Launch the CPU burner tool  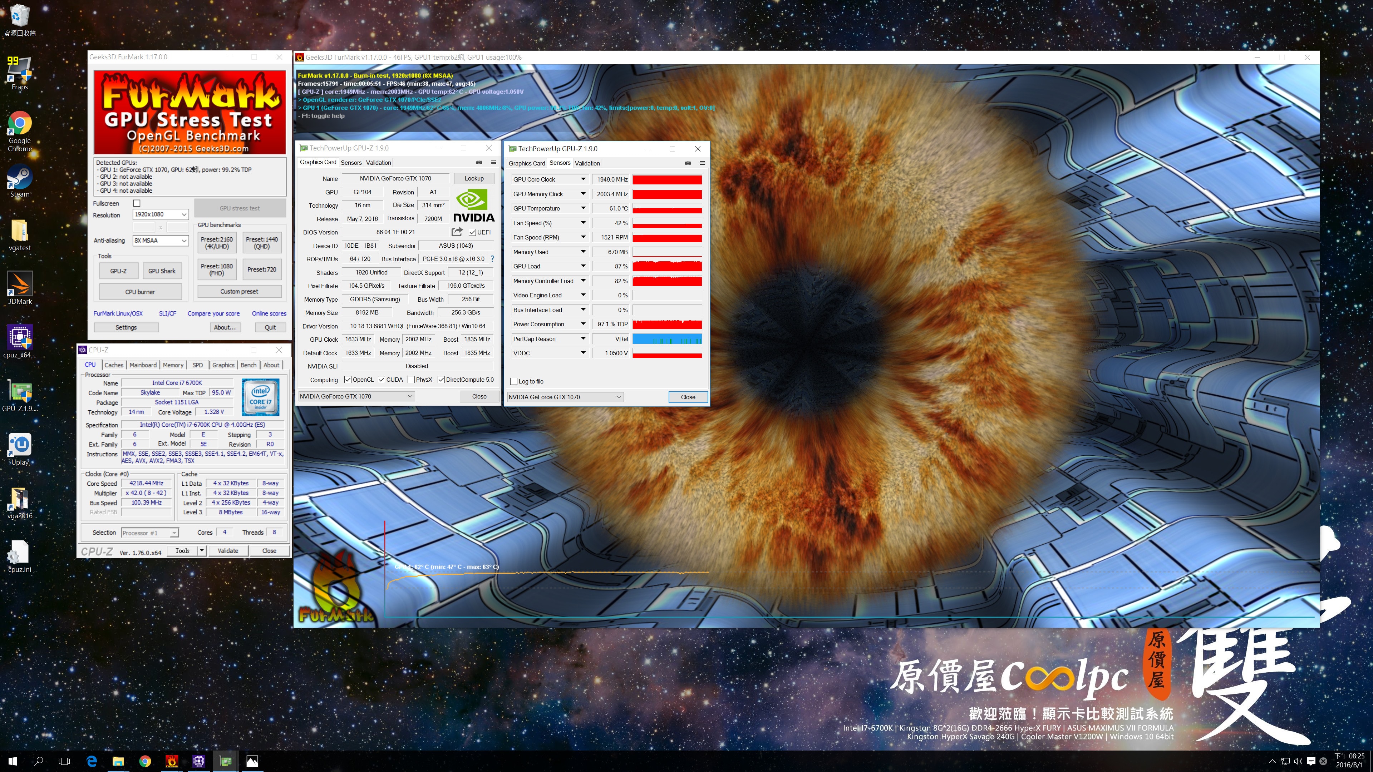pyautogui.click(x=140, y=292)
